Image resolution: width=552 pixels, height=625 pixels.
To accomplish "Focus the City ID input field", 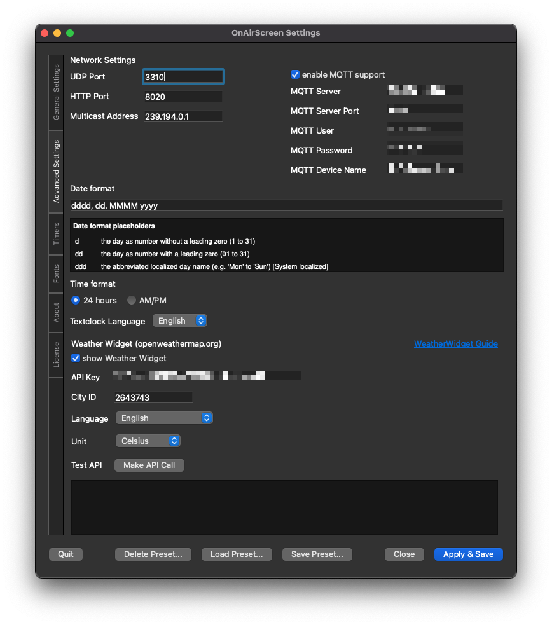I will (x=153, y=397).
